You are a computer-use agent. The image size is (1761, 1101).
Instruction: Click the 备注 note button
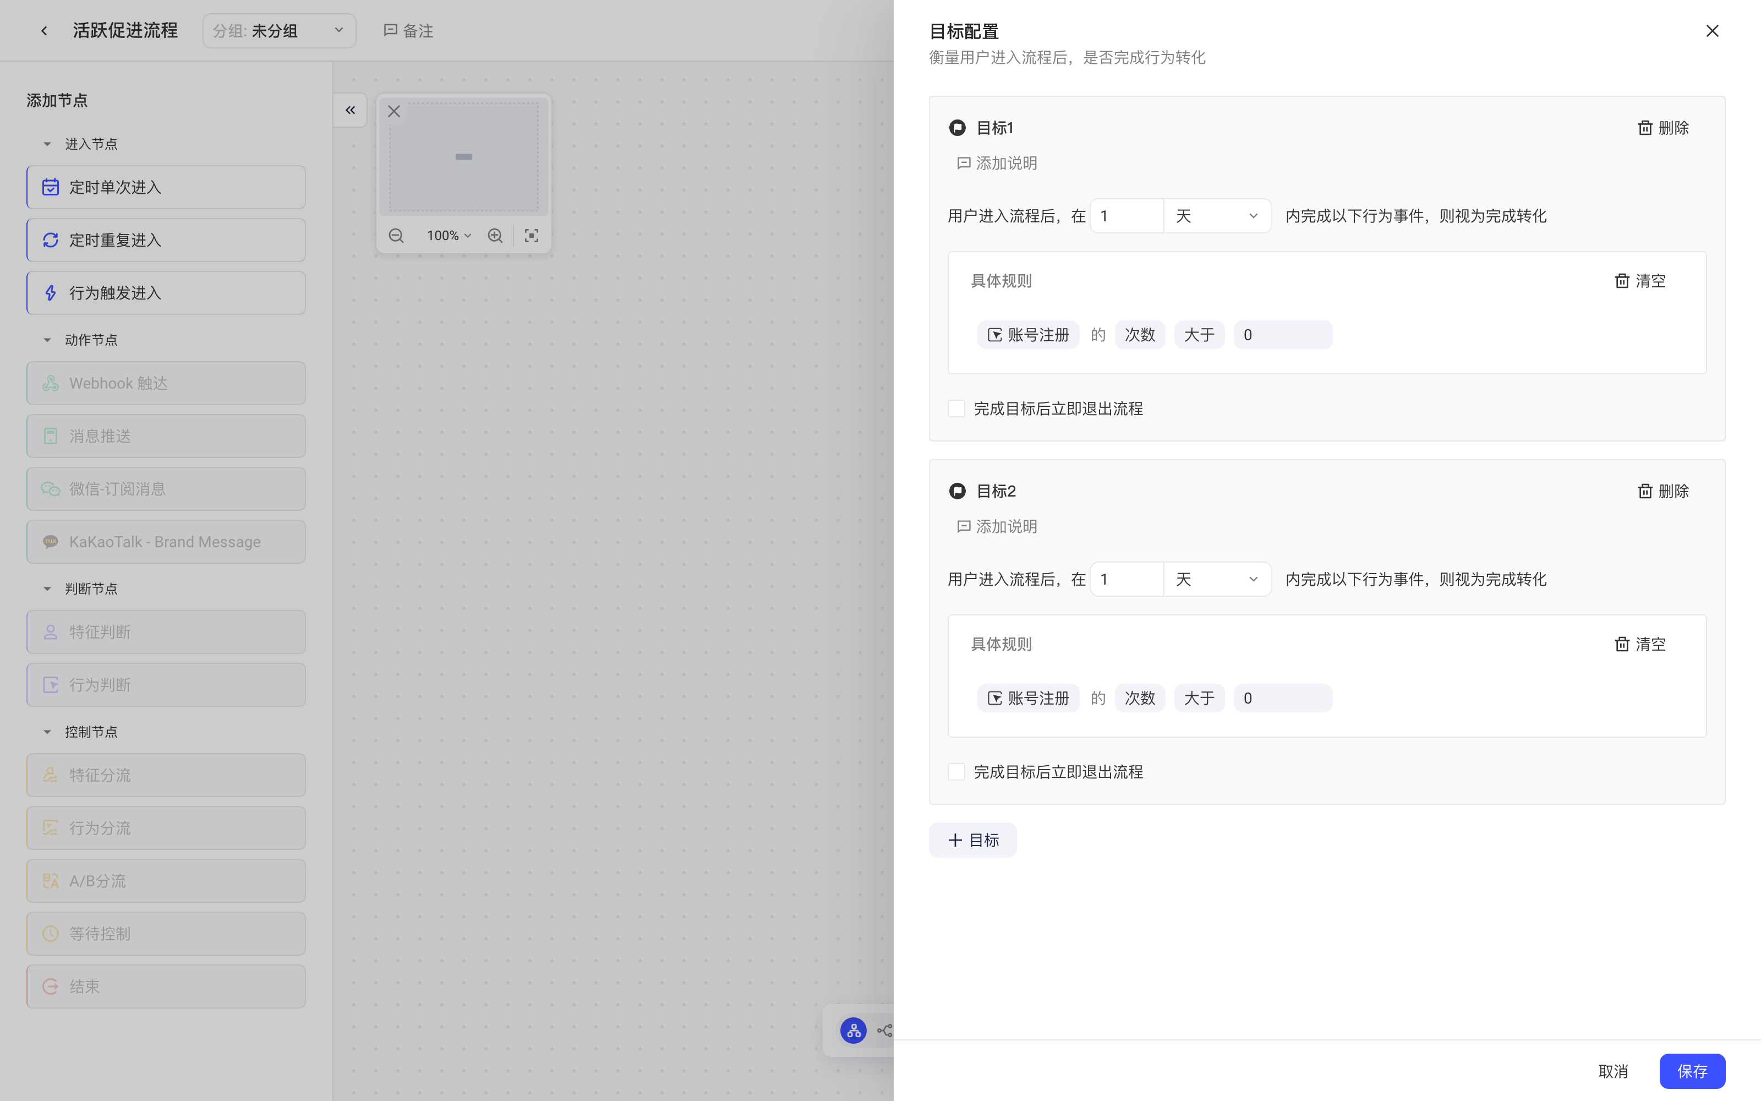point(408,31)
